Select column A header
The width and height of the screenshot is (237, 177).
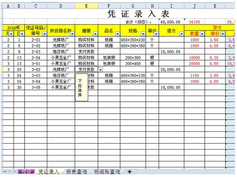(8, 6)
